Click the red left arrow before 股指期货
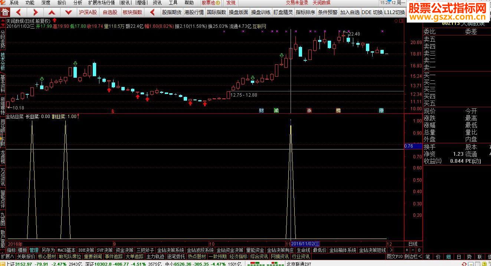The height and width of the screenshot is (266, 491). (151, 12)
